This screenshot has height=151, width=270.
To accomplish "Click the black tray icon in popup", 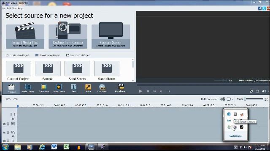I will tap(242, 127).
